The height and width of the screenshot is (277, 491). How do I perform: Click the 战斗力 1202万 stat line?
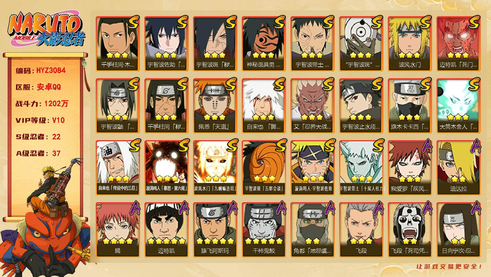point(42,104)
